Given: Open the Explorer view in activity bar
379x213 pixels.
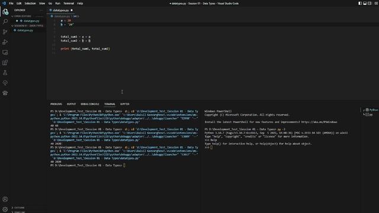Looking at the screenshot, I should point(5,12).
